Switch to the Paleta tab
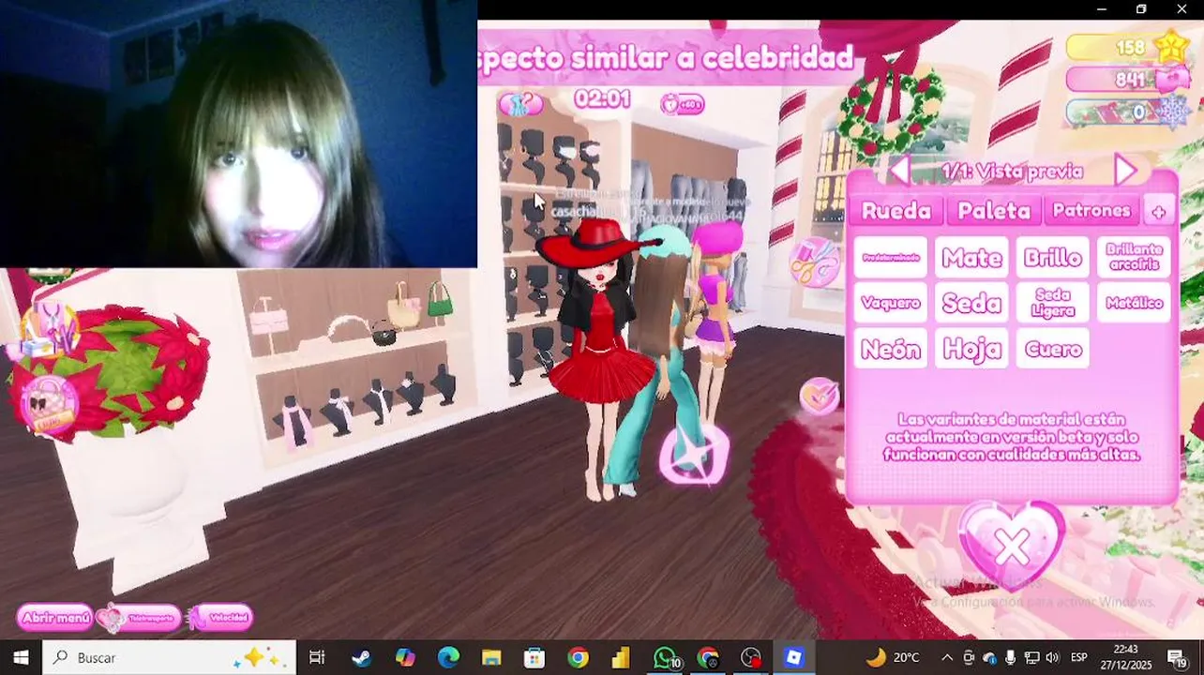Screen dimensions: 1204x675 pyautogui.click(x=994, y=211)
